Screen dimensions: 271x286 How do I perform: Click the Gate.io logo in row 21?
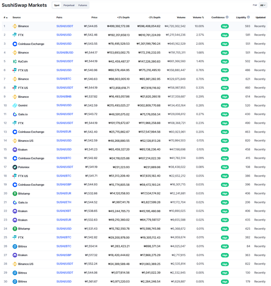pos(15,203)
